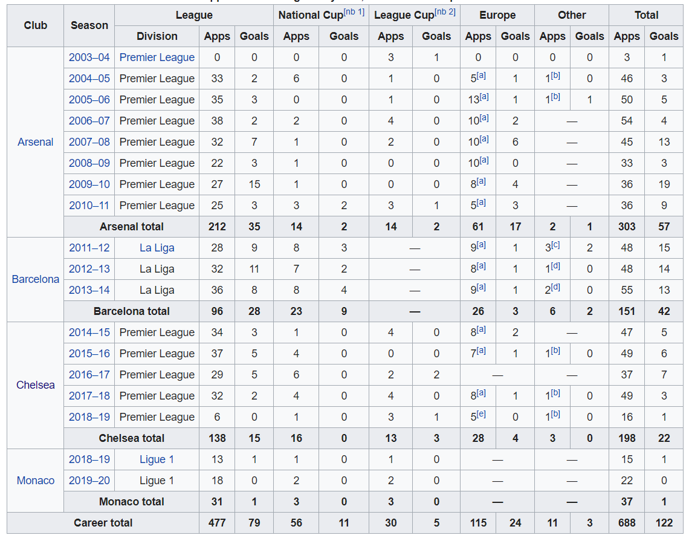The height and width of the screenshot is (538, 689).
Task: Open the Monaco club link
Action: (35, 481)
